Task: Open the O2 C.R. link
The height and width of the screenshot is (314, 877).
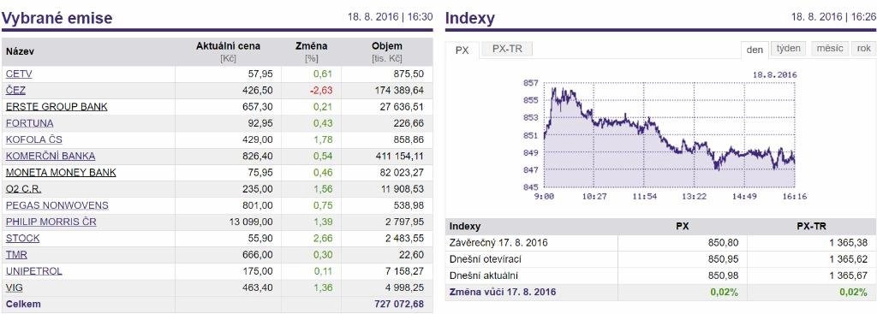Action: 23,189
